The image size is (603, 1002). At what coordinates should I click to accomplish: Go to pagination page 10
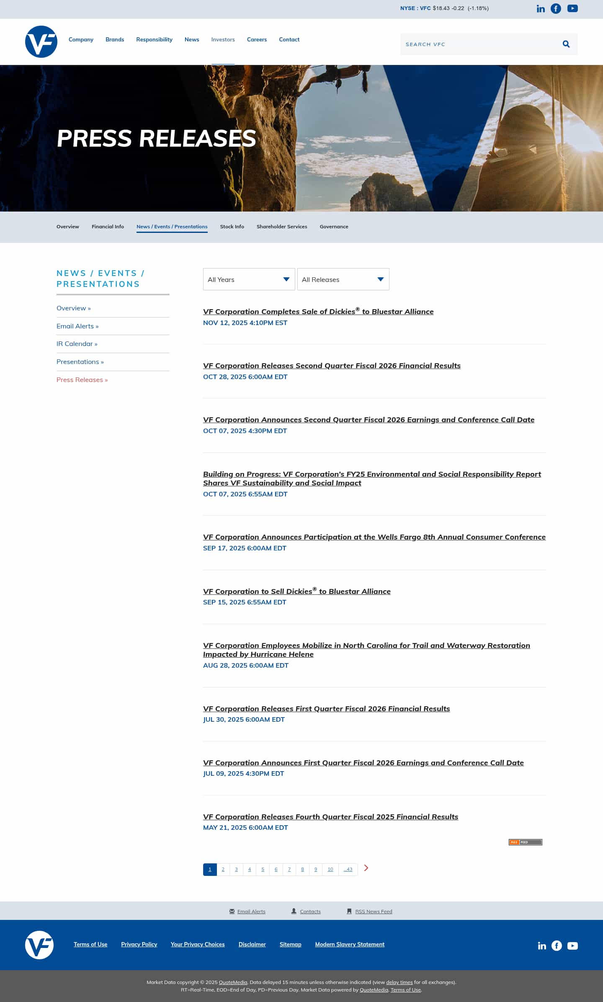tap(330, 869)
